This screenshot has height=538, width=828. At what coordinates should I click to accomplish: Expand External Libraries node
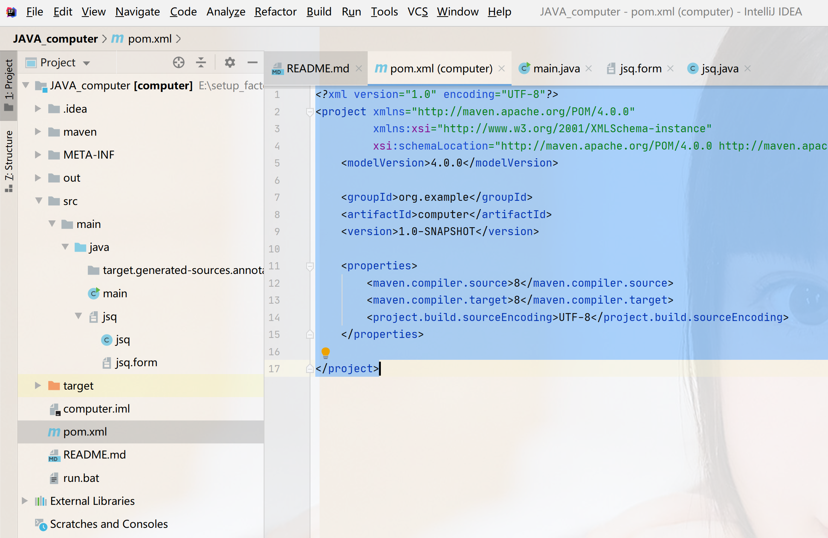pyautogui.click(x=25, y=501)
